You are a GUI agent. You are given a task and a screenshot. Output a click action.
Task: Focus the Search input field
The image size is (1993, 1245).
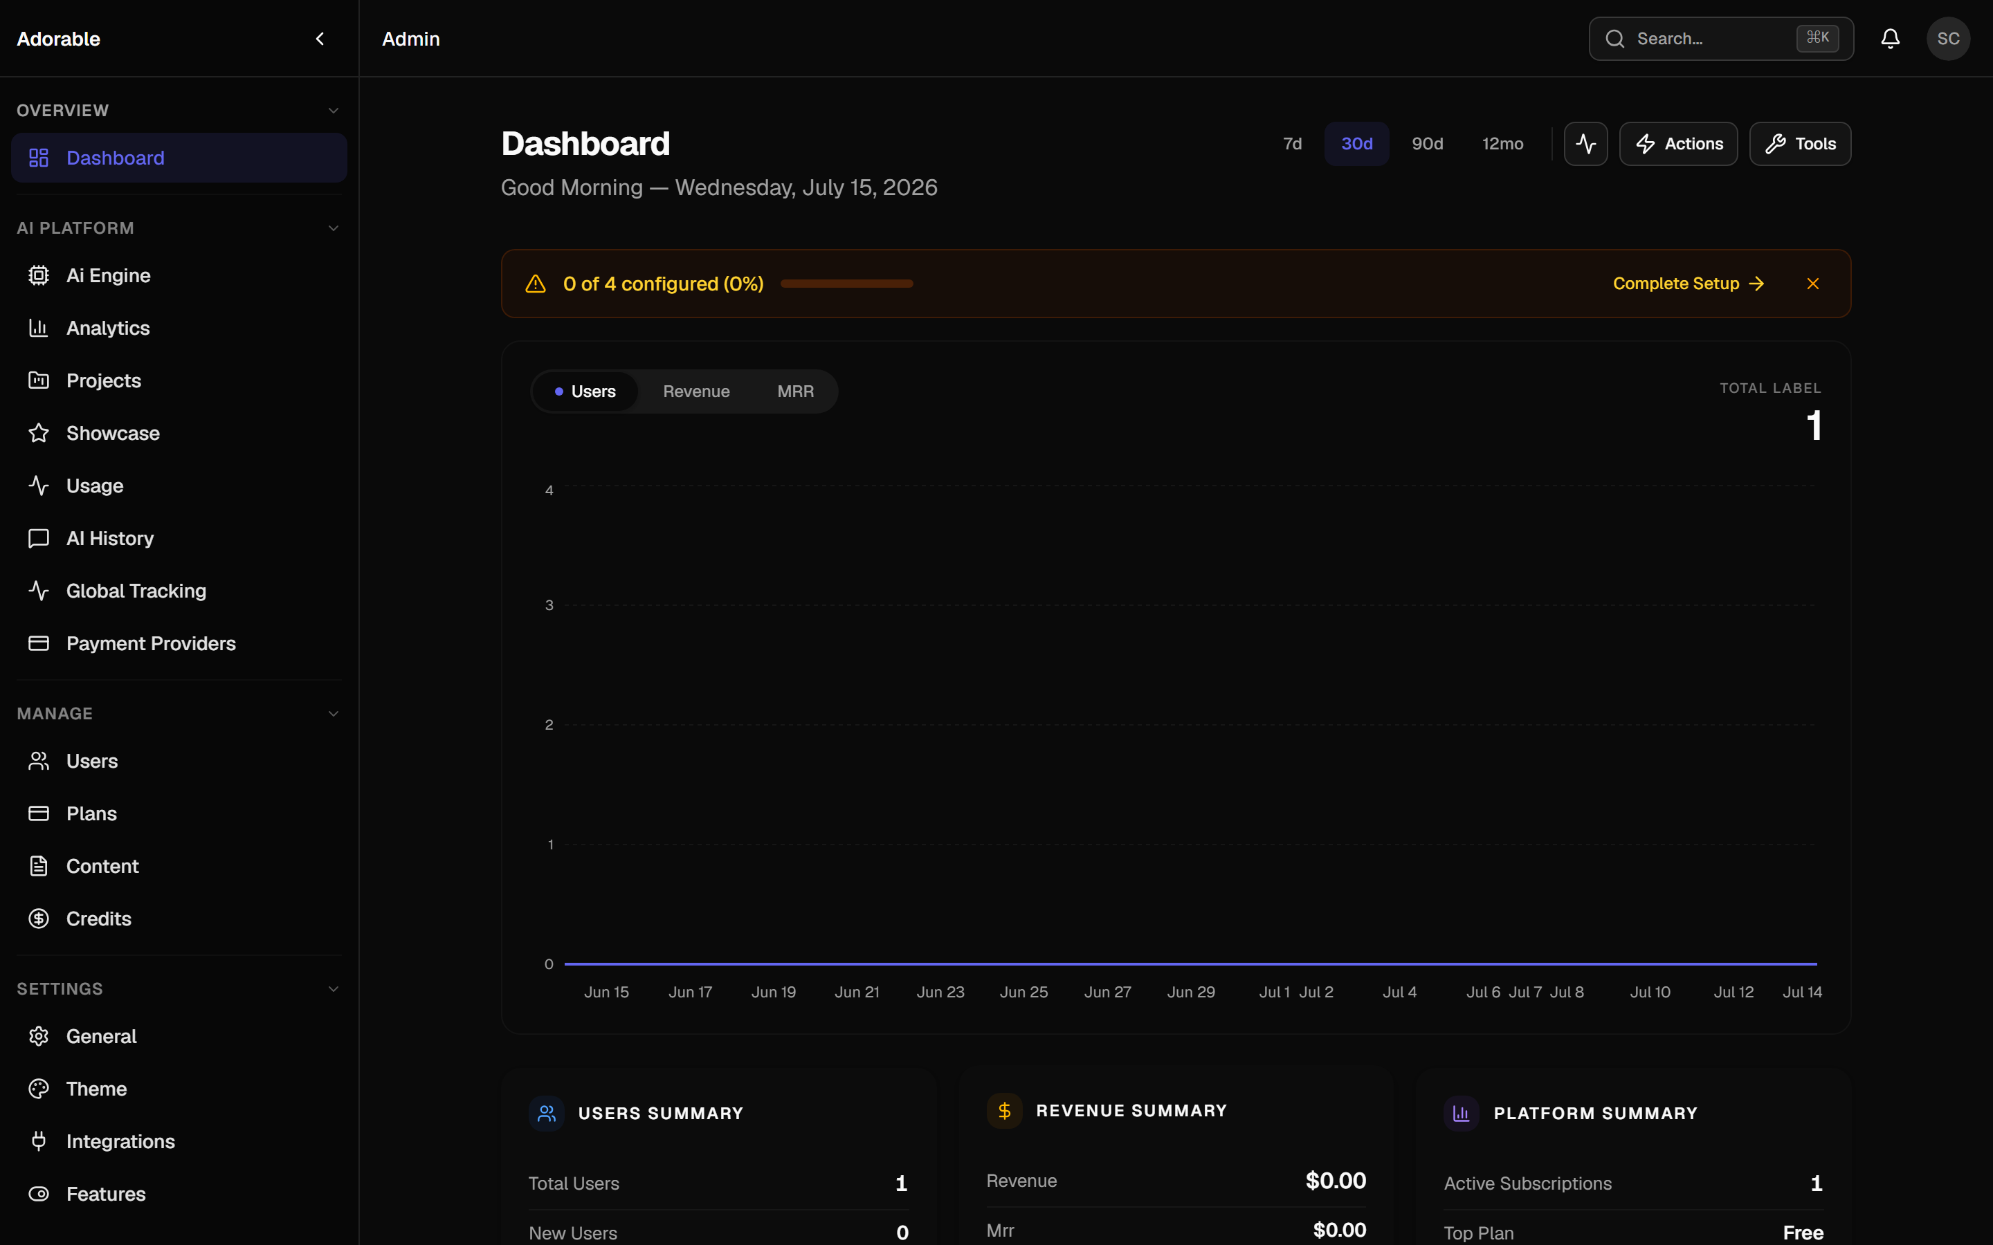click(1720, 39)
